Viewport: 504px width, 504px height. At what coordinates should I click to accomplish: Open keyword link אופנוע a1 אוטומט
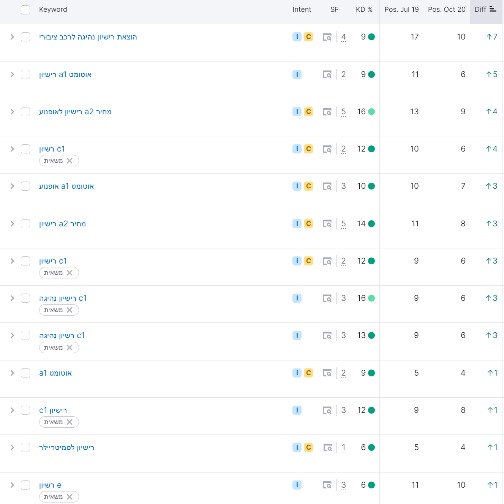tap(66, 186)
